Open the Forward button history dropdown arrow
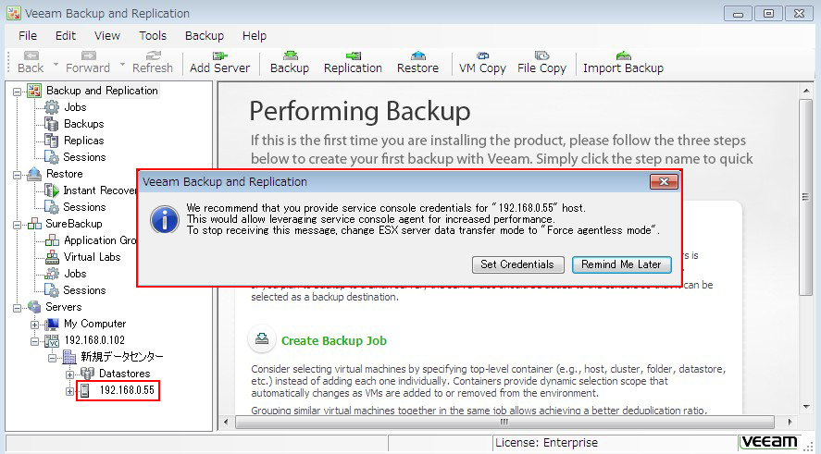Image resolution: width=821 pixels, height=454 pixels. [122, 65]
